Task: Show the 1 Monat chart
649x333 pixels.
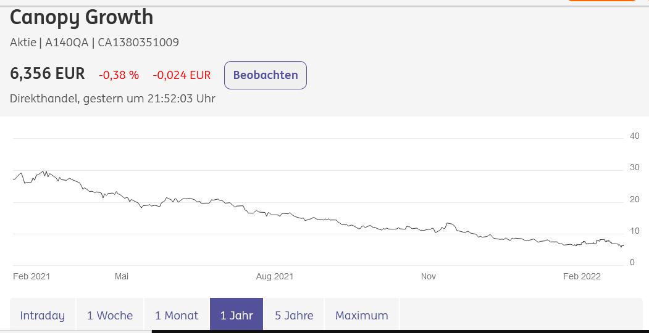Action: 177,315
